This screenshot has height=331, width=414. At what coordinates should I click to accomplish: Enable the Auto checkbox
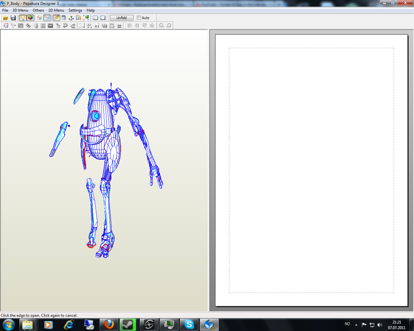click(x=139, y=18)
